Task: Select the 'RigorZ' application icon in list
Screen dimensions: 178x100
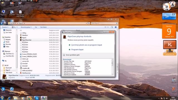Action: pos(21,37)
